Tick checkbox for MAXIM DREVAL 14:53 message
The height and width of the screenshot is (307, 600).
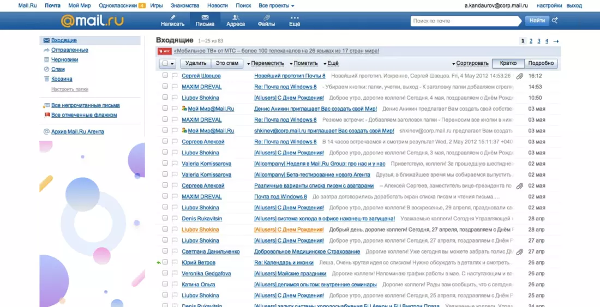(165, 86)
